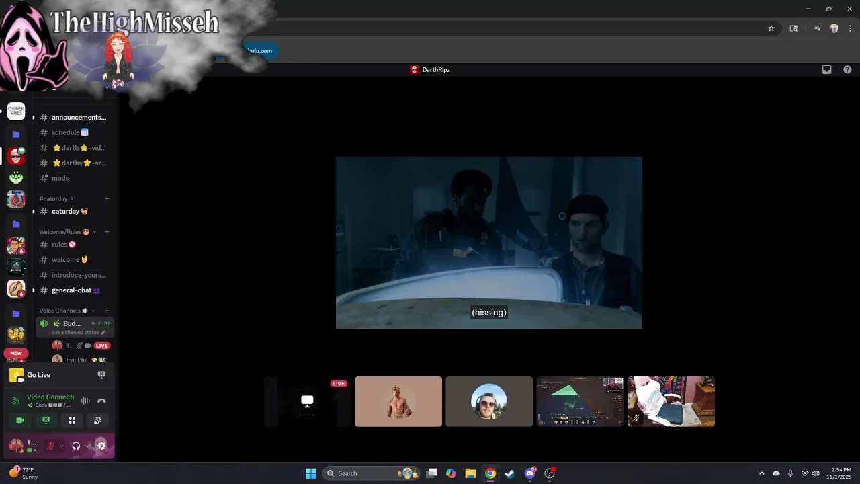The image size is (860, 484).
Task: Open the mods channel
Action: click(x=74, y=178)
